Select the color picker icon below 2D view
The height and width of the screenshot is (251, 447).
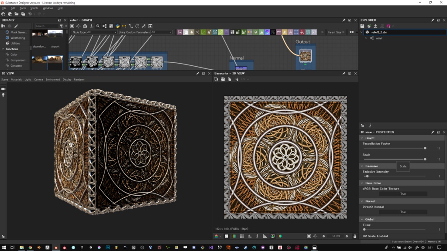click(x=280, y=236)
